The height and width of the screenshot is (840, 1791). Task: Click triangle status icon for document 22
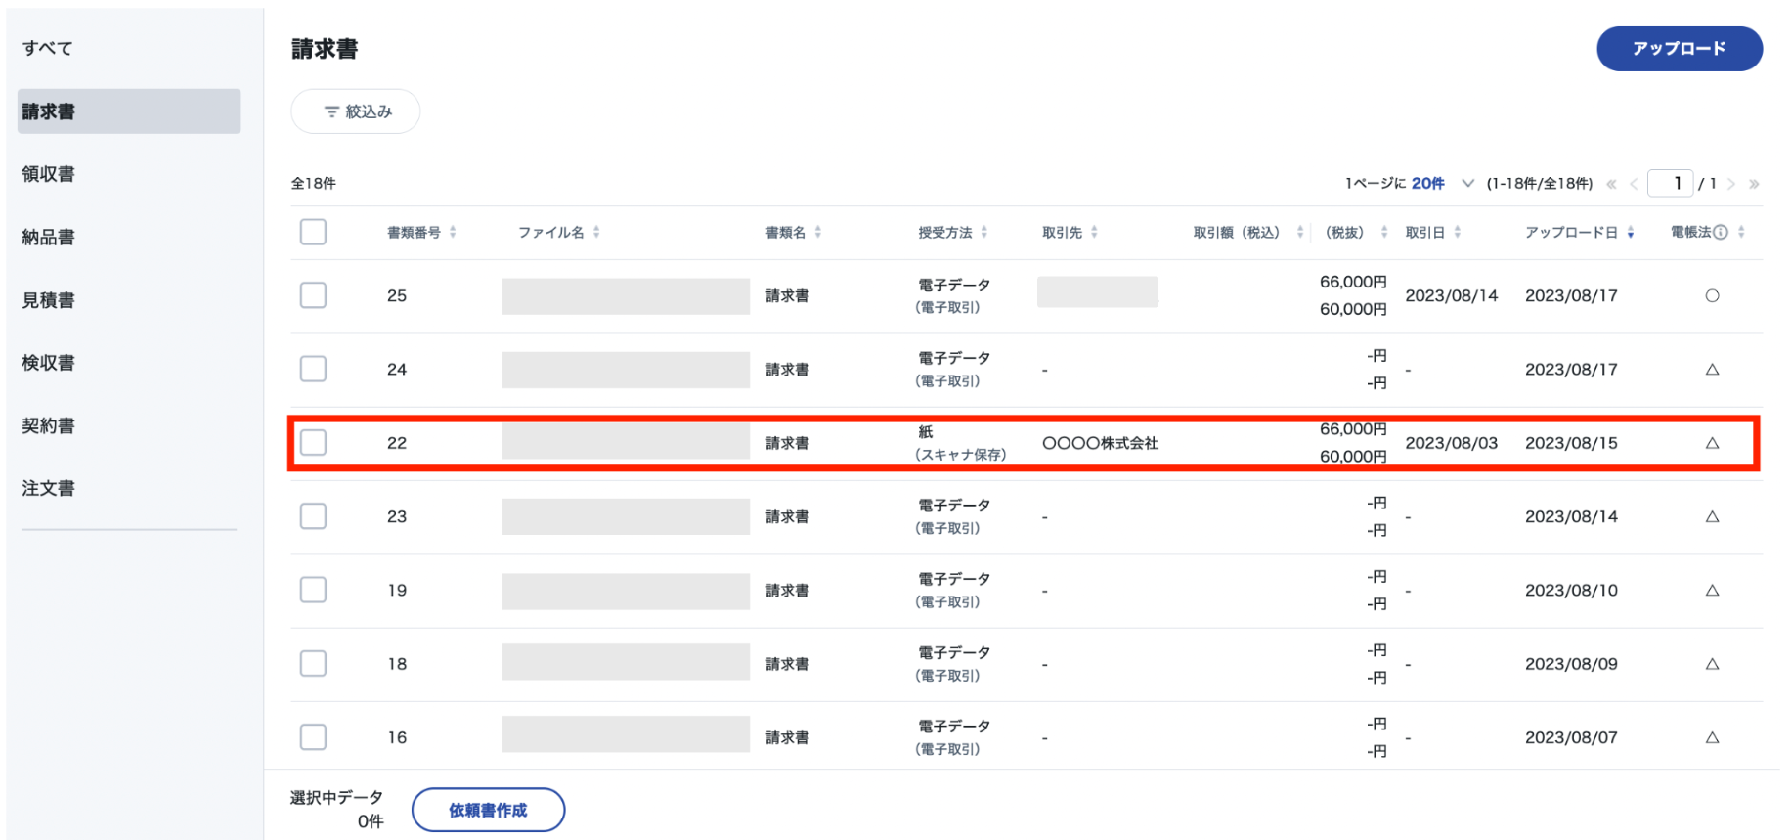(1712, 443)
